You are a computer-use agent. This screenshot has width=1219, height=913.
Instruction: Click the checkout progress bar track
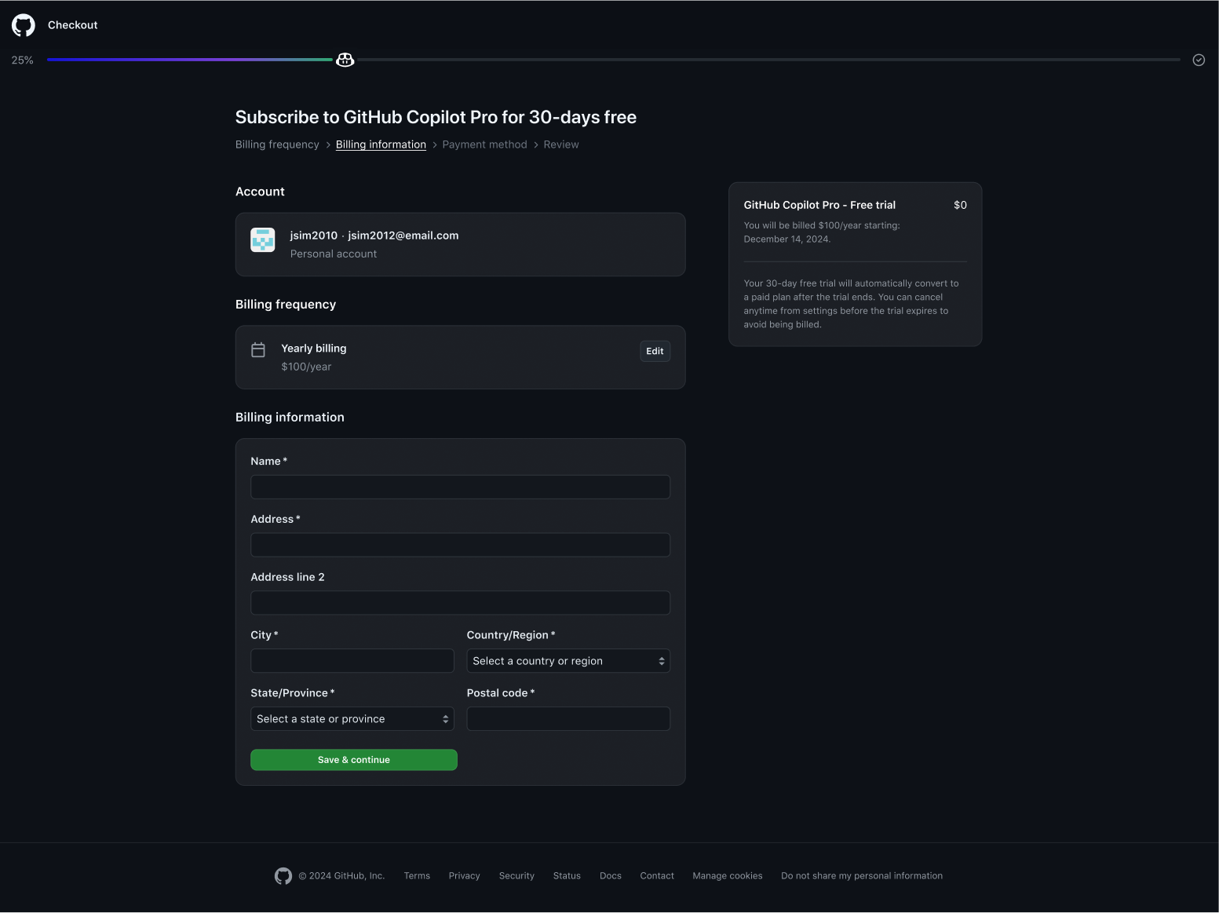click(706, 60)
